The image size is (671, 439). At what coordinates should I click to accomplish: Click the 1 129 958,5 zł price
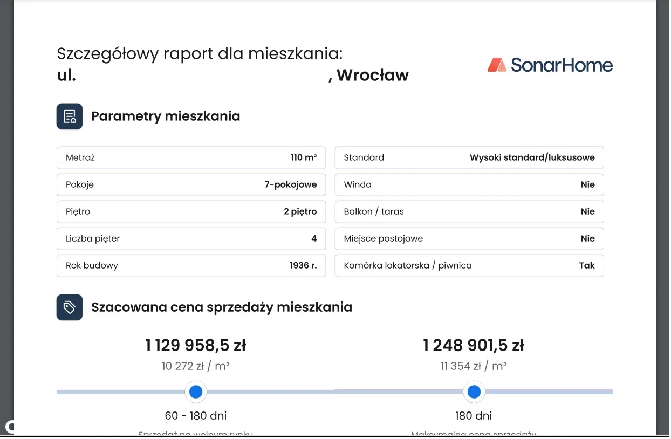[x=195, y=345]
